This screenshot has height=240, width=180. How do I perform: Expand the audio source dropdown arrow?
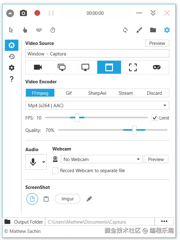pos(44,162)
